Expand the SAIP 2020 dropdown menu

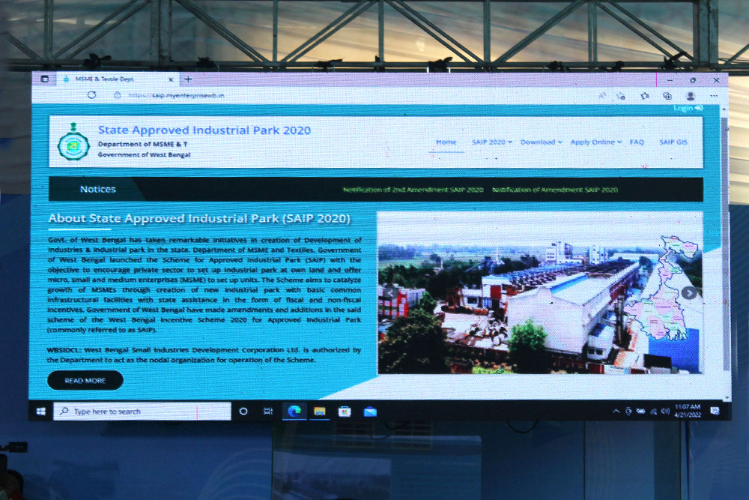tap(491, 142)
